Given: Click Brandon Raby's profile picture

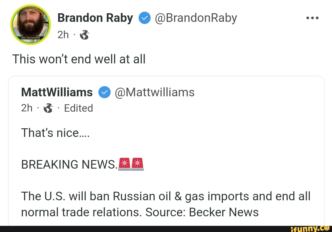Looking at the screenshot, I should point(30,25).
